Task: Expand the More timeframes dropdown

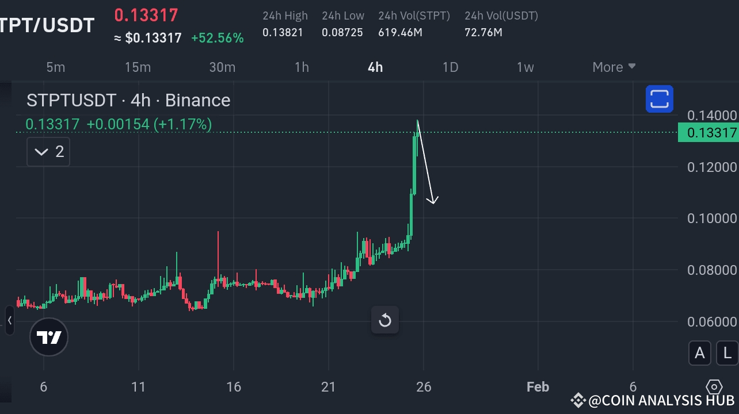Action: pos(614,67)
